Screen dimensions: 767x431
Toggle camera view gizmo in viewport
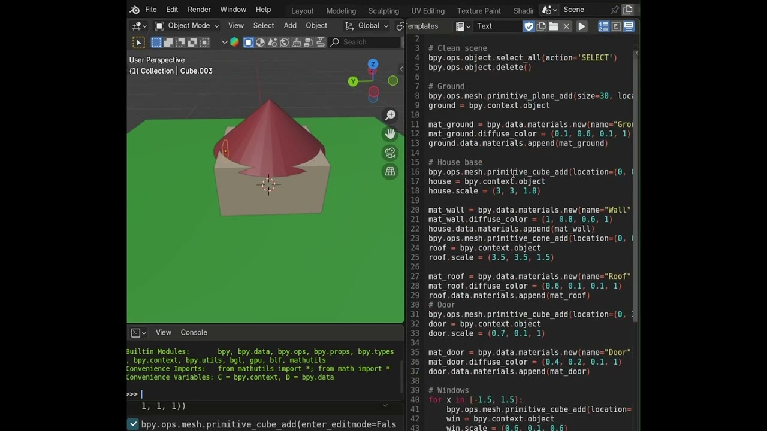click(x=390, y=153)
